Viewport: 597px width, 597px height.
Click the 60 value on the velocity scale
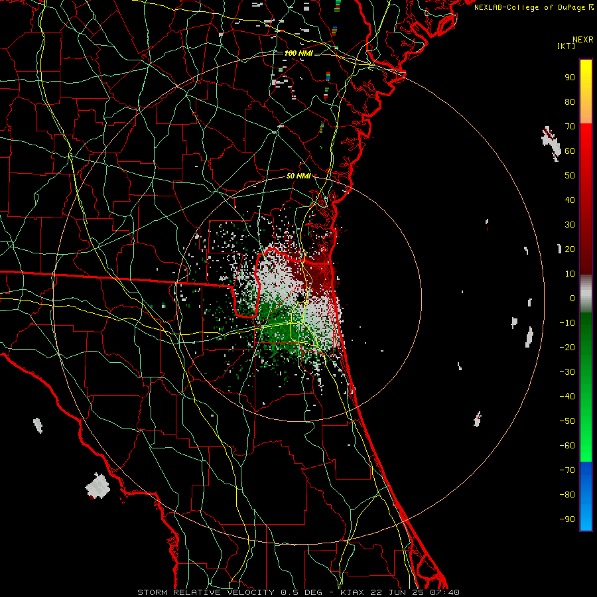[x=570, y=151]
